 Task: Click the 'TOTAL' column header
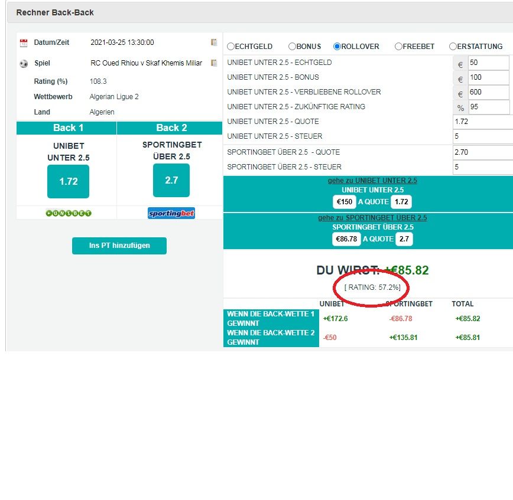[462, 304]
